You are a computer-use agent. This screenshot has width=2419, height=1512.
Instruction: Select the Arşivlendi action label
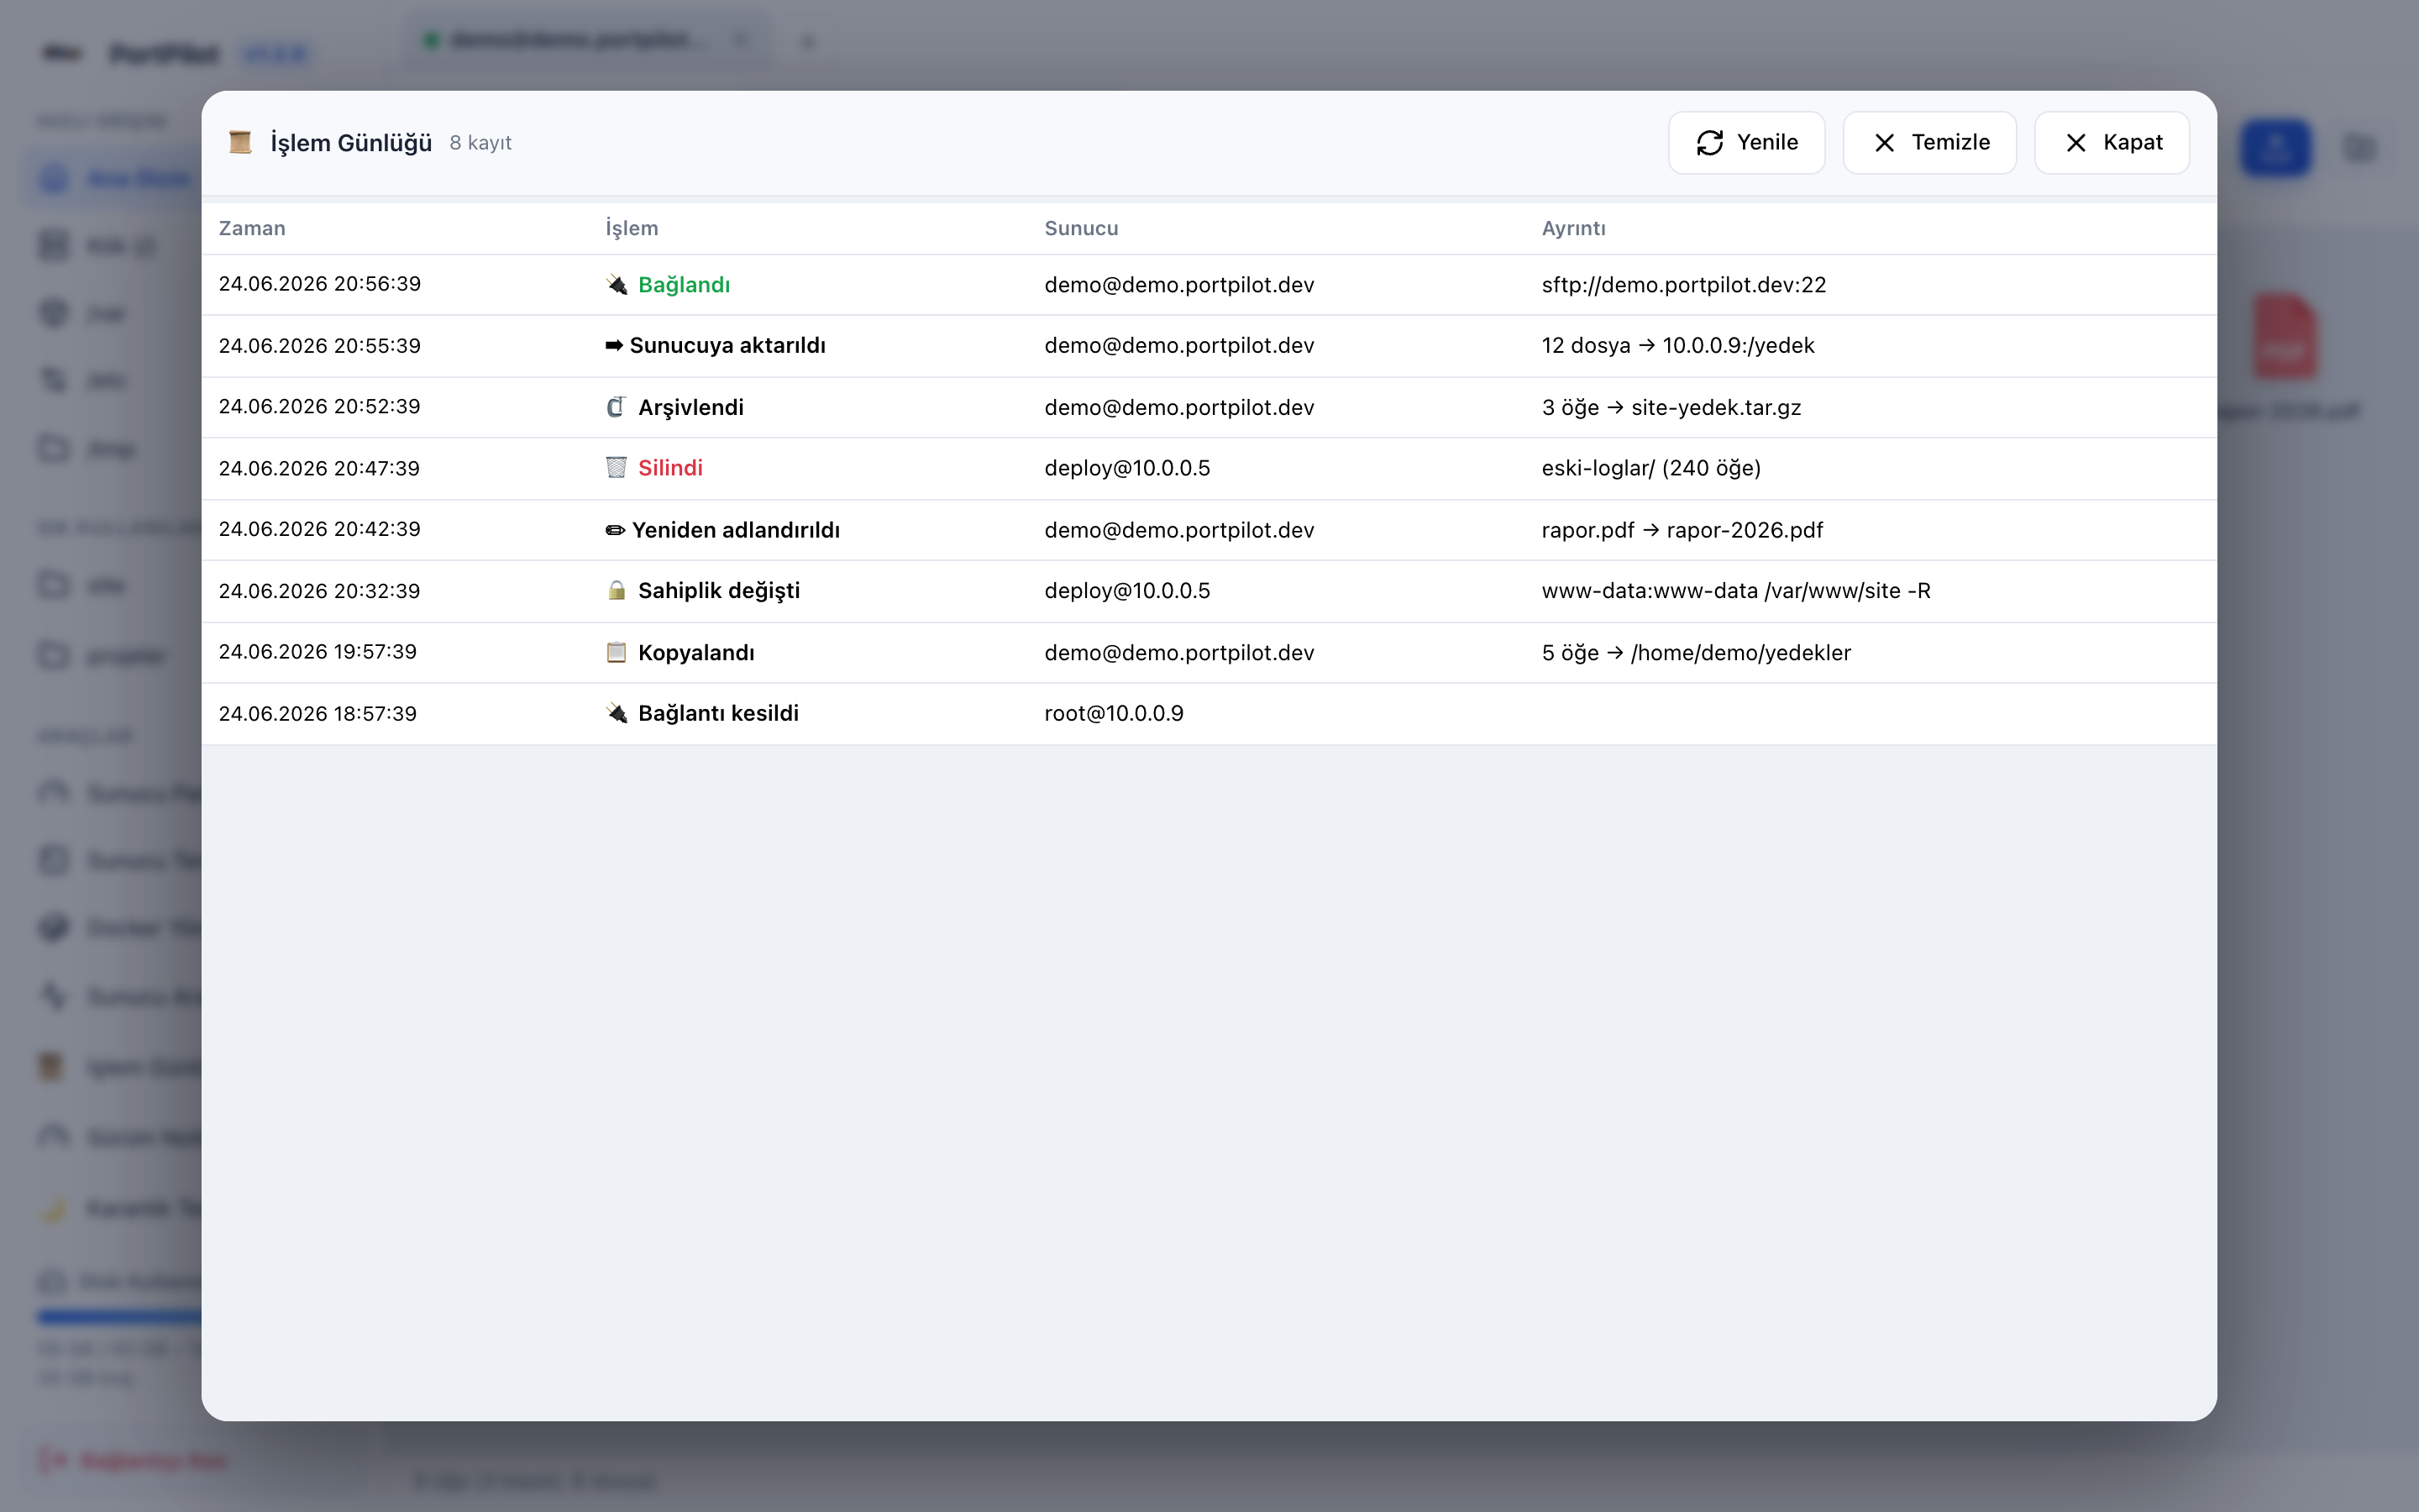pos(690,407)
